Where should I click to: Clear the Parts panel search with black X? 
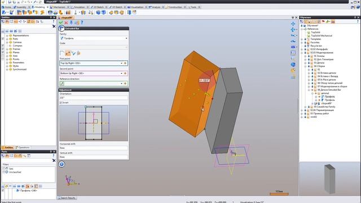tap(54, 160)
